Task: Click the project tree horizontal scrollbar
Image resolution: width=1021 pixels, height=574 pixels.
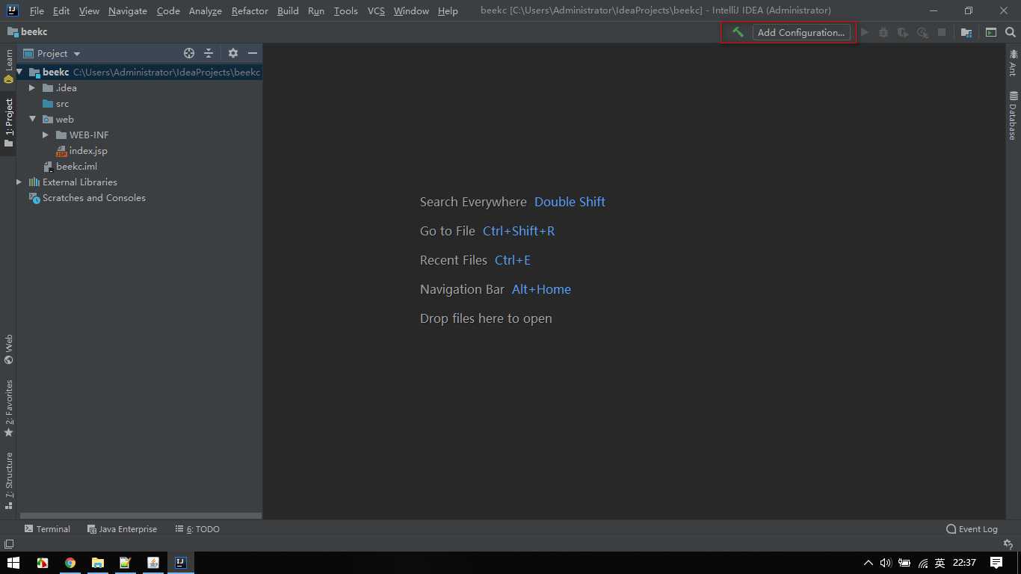Action: pyautogui.click(x=141, y=516)
